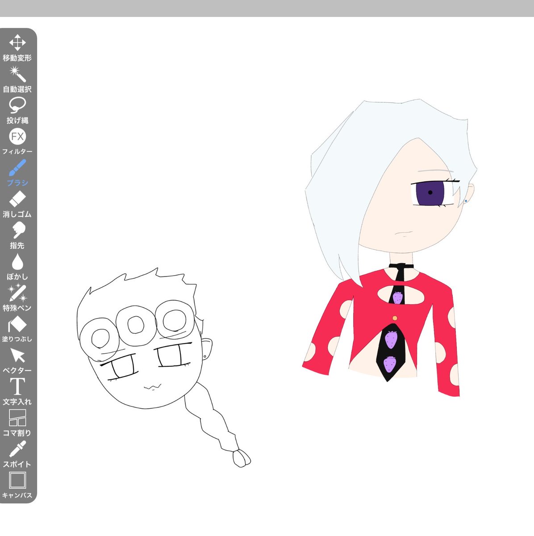This screenshot has width=534, height=536.
Task: Select the Bucket Fill (塗りつぶし) tool
Action: 17,329
